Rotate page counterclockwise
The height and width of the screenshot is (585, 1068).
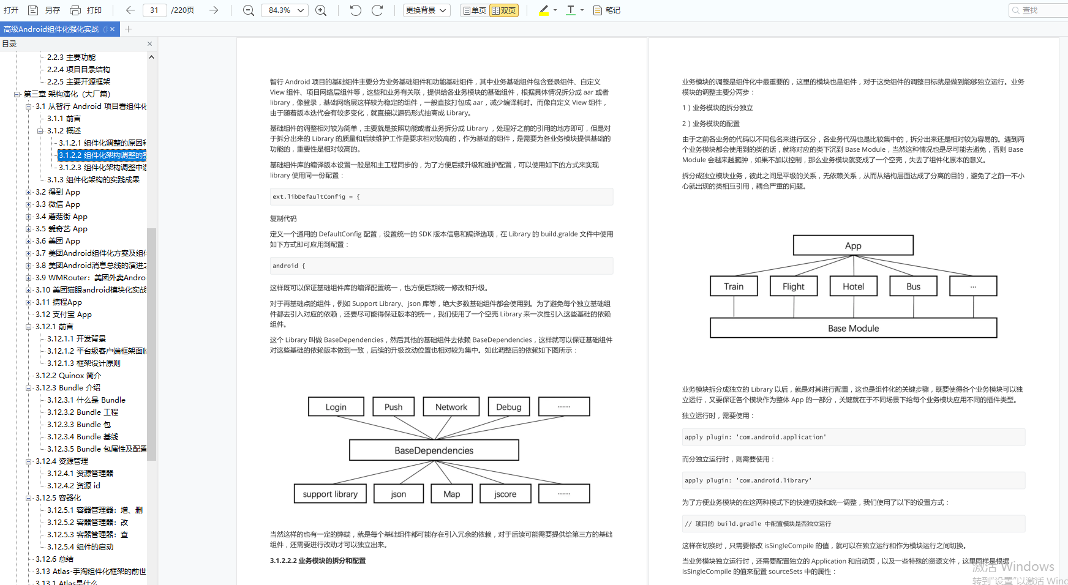(355, 10)
